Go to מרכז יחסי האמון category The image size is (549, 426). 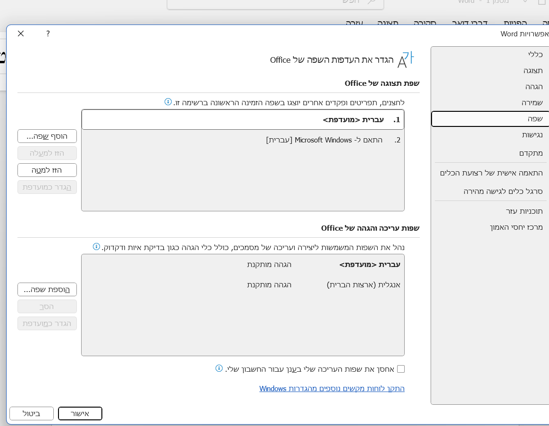[x=516, y=227]
